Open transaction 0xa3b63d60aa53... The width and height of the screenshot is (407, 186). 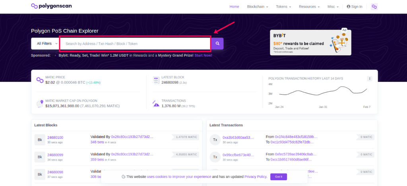pos(238,138)
